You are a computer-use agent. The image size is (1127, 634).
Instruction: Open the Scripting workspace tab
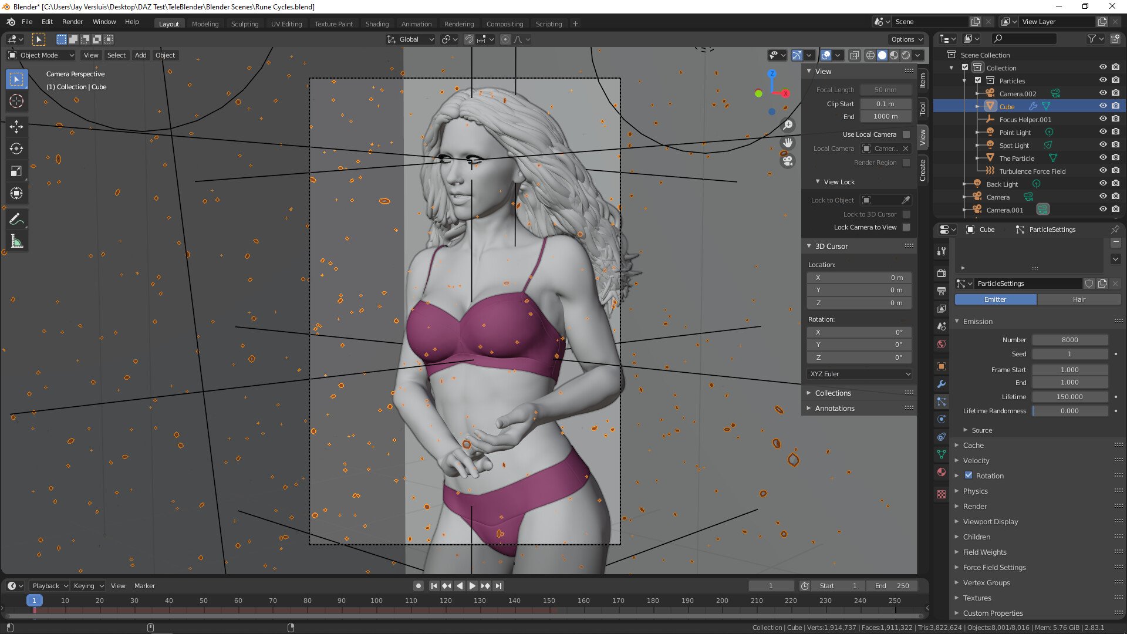click(x=549, y=23)
